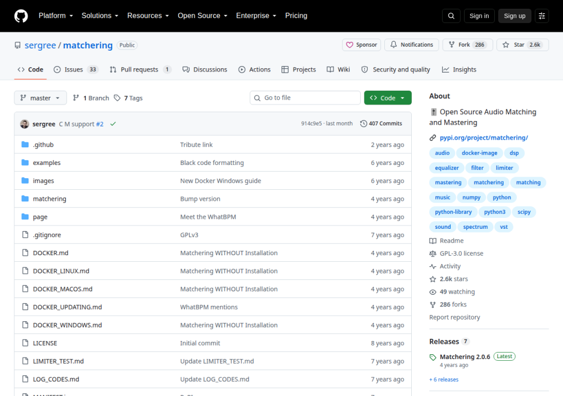Expand the Enterprise menu
The image size is (563, 396).
coord(256,16)
